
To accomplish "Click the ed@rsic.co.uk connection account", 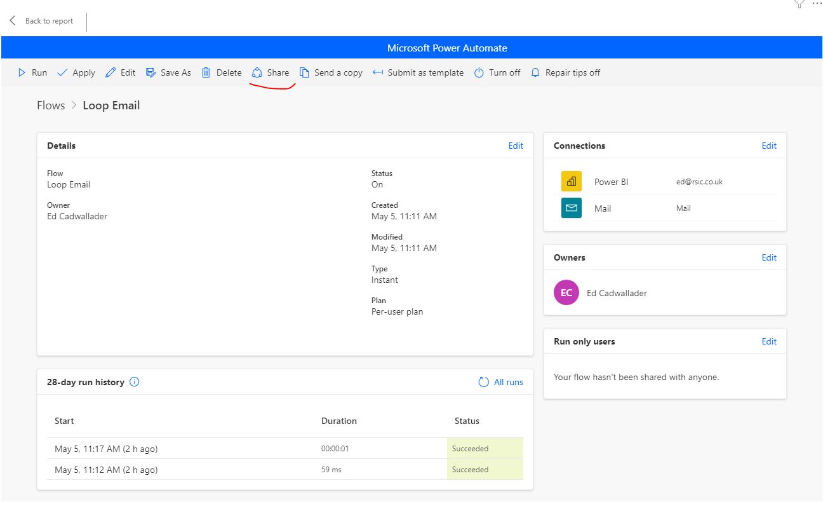I will 699,182.
